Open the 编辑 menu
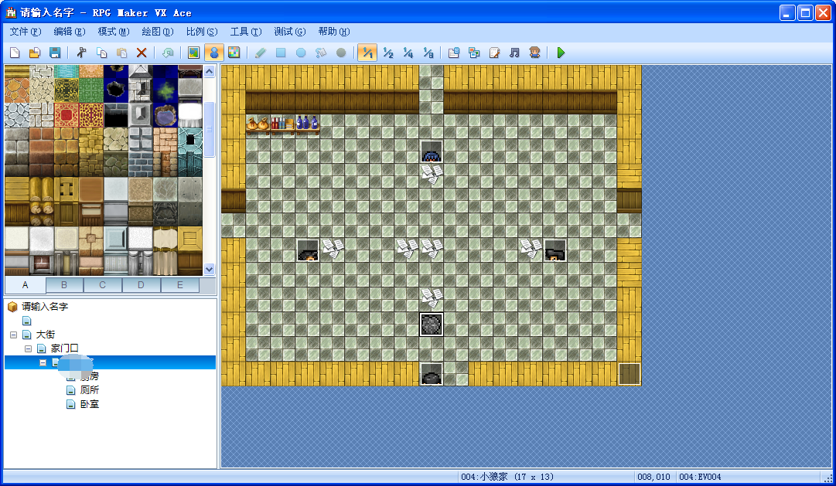This screenshot has height=486, width=836. (70, 32)
